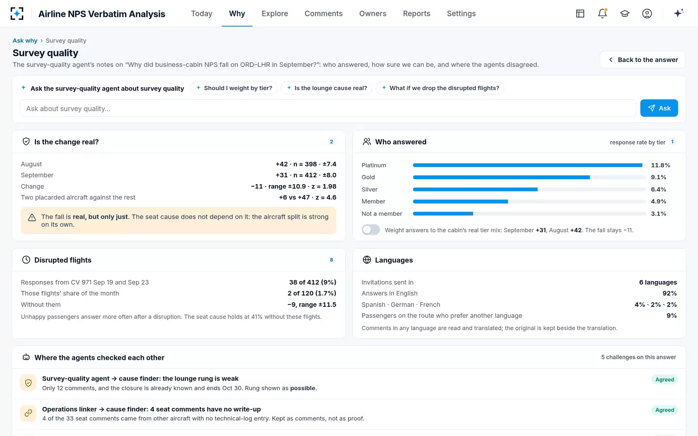The height and width of the screenshot is (436, 698).
Task: Open the AI sparkle assistant icon
Action: [x=679, y=13]
